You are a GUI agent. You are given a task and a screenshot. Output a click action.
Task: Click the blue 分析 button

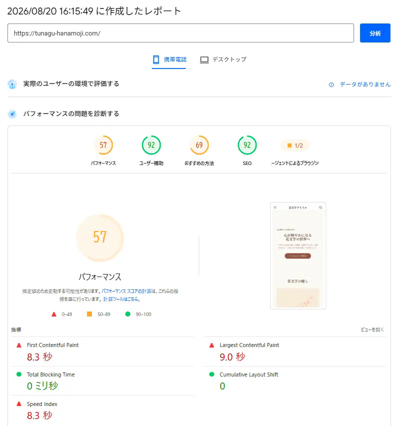point(375,33)
